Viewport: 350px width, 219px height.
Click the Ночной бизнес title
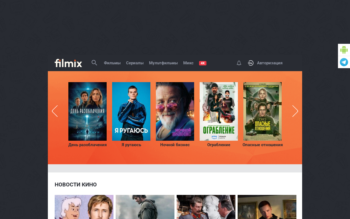pyautogui.click(x=175, y=145)
